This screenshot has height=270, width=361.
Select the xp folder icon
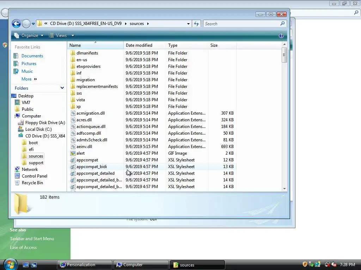[x=73, y=106]
